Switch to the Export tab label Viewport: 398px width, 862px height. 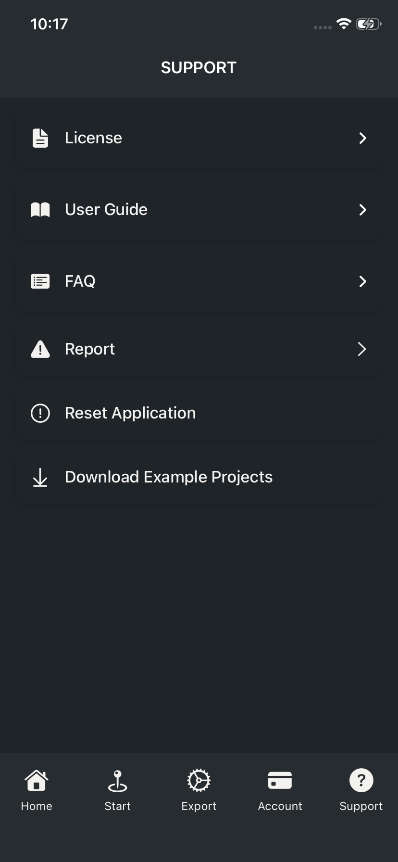coord(199,806)
